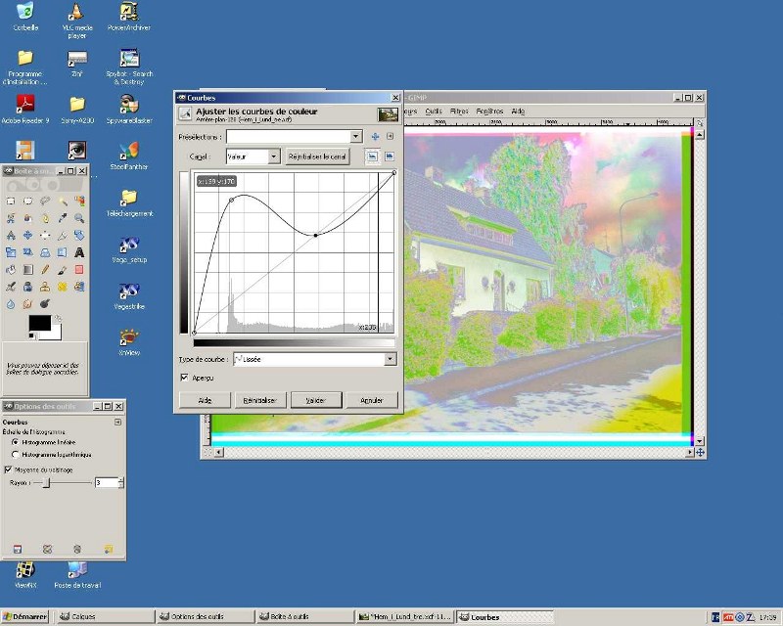Screen dimensions: 783x626
Task: Select the Text tool in toolbox
Action: point(79,252)
